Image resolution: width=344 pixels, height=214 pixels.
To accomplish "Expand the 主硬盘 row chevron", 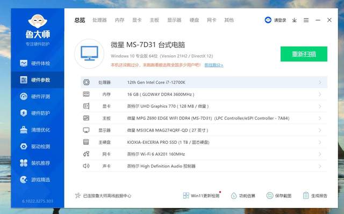I will (320, 142).
